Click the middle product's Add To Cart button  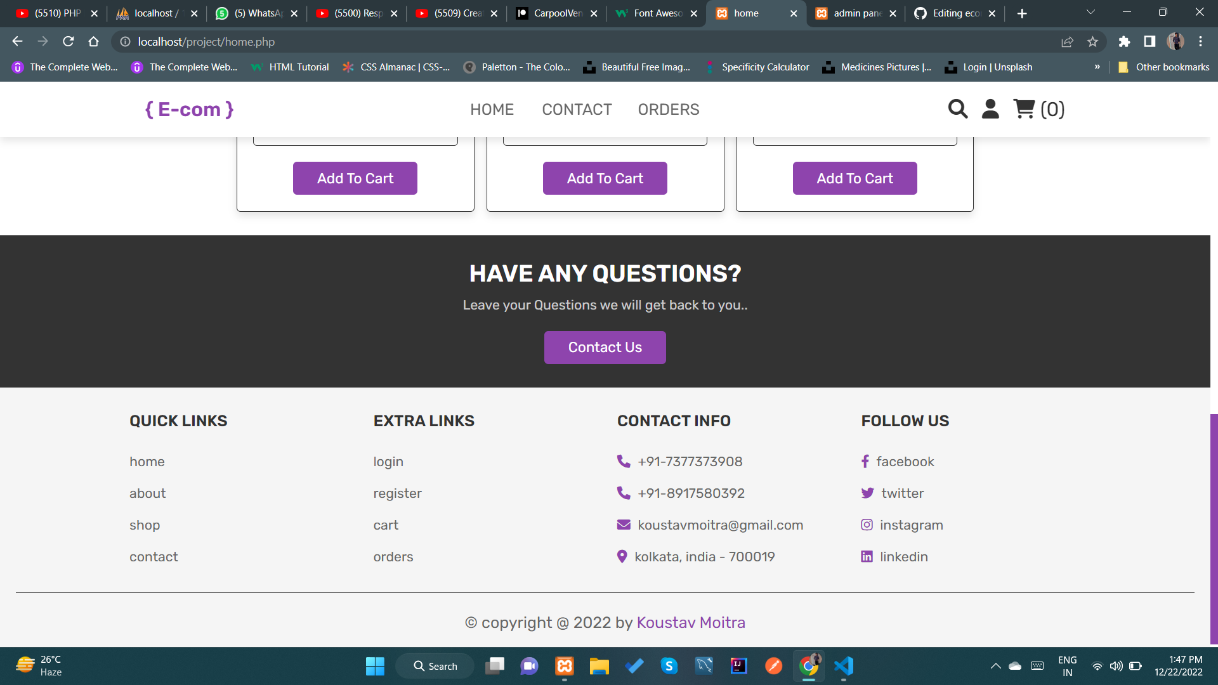605,178
